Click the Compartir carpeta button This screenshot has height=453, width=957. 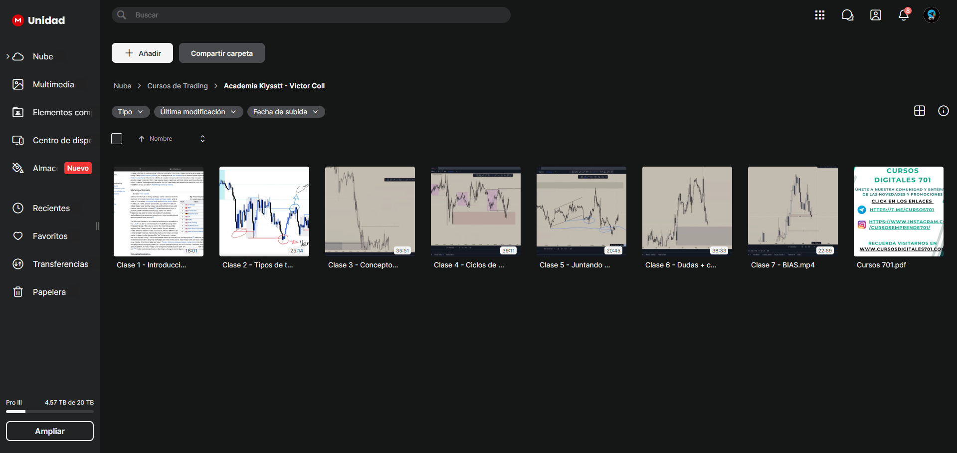pos(222,53)
